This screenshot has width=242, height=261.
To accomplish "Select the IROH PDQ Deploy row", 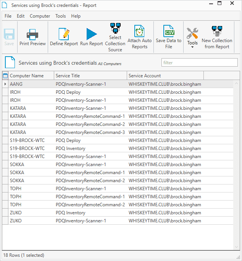I will point(118,92).
